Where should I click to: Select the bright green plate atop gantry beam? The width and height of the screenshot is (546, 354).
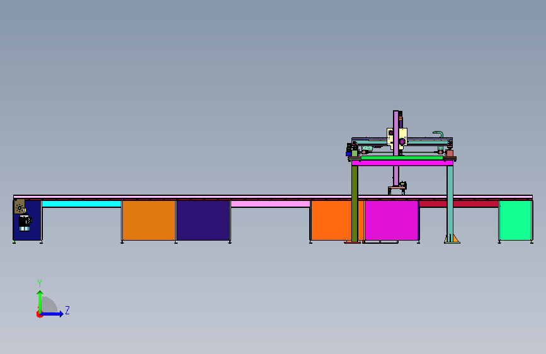click(x=402, y=158)
